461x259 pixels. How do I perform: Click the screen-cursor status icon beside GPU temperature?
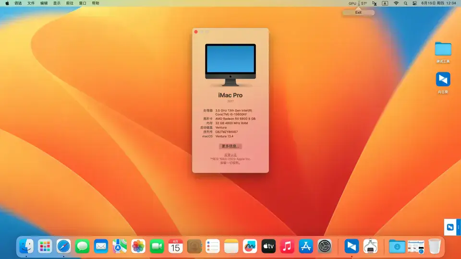click(374, 3)
